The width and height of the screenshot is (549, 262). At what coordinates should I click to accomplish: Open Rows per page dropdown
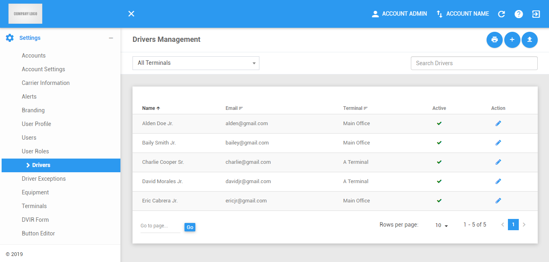(x=442, y=225)
